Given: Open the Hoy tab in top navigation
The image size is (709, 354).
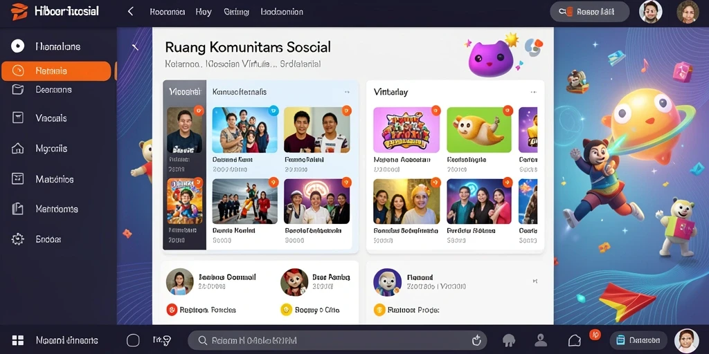Looking at the screenshot, I should coord(204,12).
